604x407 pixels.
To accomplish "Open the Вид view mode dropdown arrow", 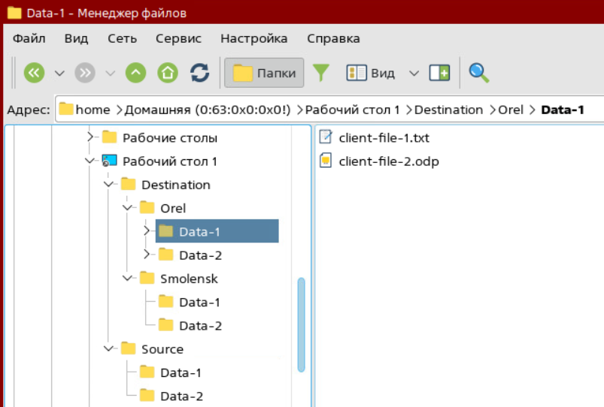I will click(414, 73).
